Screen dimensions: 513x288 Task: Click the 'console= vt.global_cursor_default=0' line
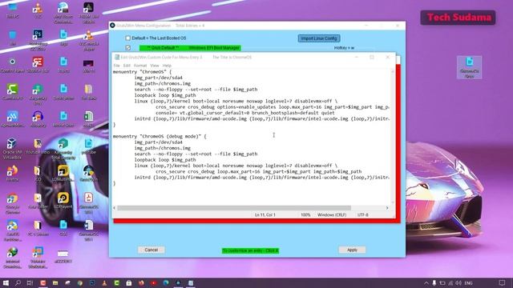coord(245,113)
